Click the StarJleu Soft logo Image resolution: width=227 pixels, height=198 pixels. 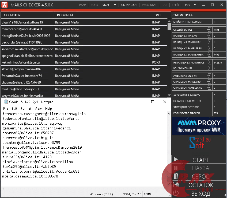pyautogui.click(x=200, y=142)
